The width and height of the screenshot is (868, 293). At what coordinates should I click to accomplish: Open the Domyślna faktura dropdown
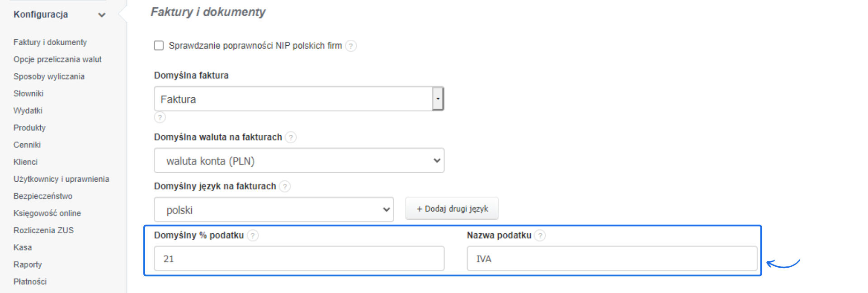coord(437,99)
